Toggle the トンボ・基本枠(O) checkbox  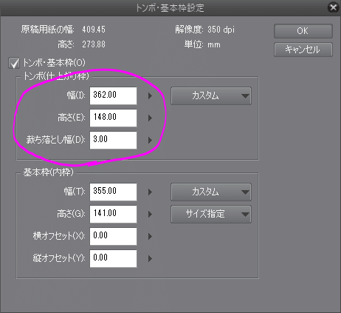point(14,63)
